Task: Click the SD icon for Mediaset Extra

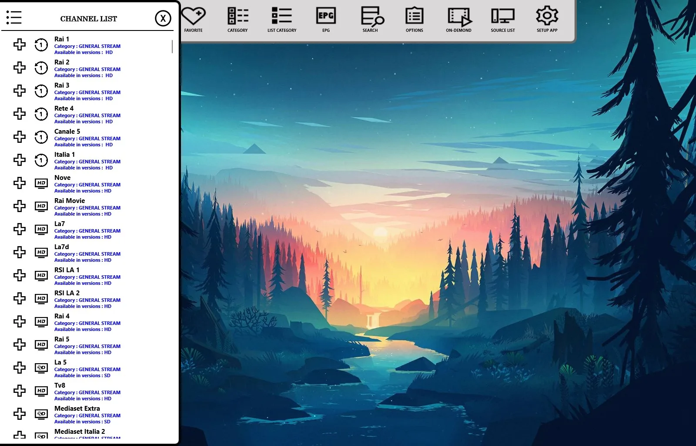Action: 41,414
